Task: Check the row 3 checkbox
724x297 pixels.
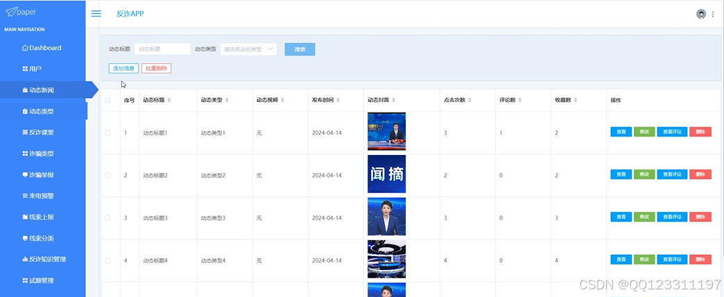Action: (x=107, y=217)
